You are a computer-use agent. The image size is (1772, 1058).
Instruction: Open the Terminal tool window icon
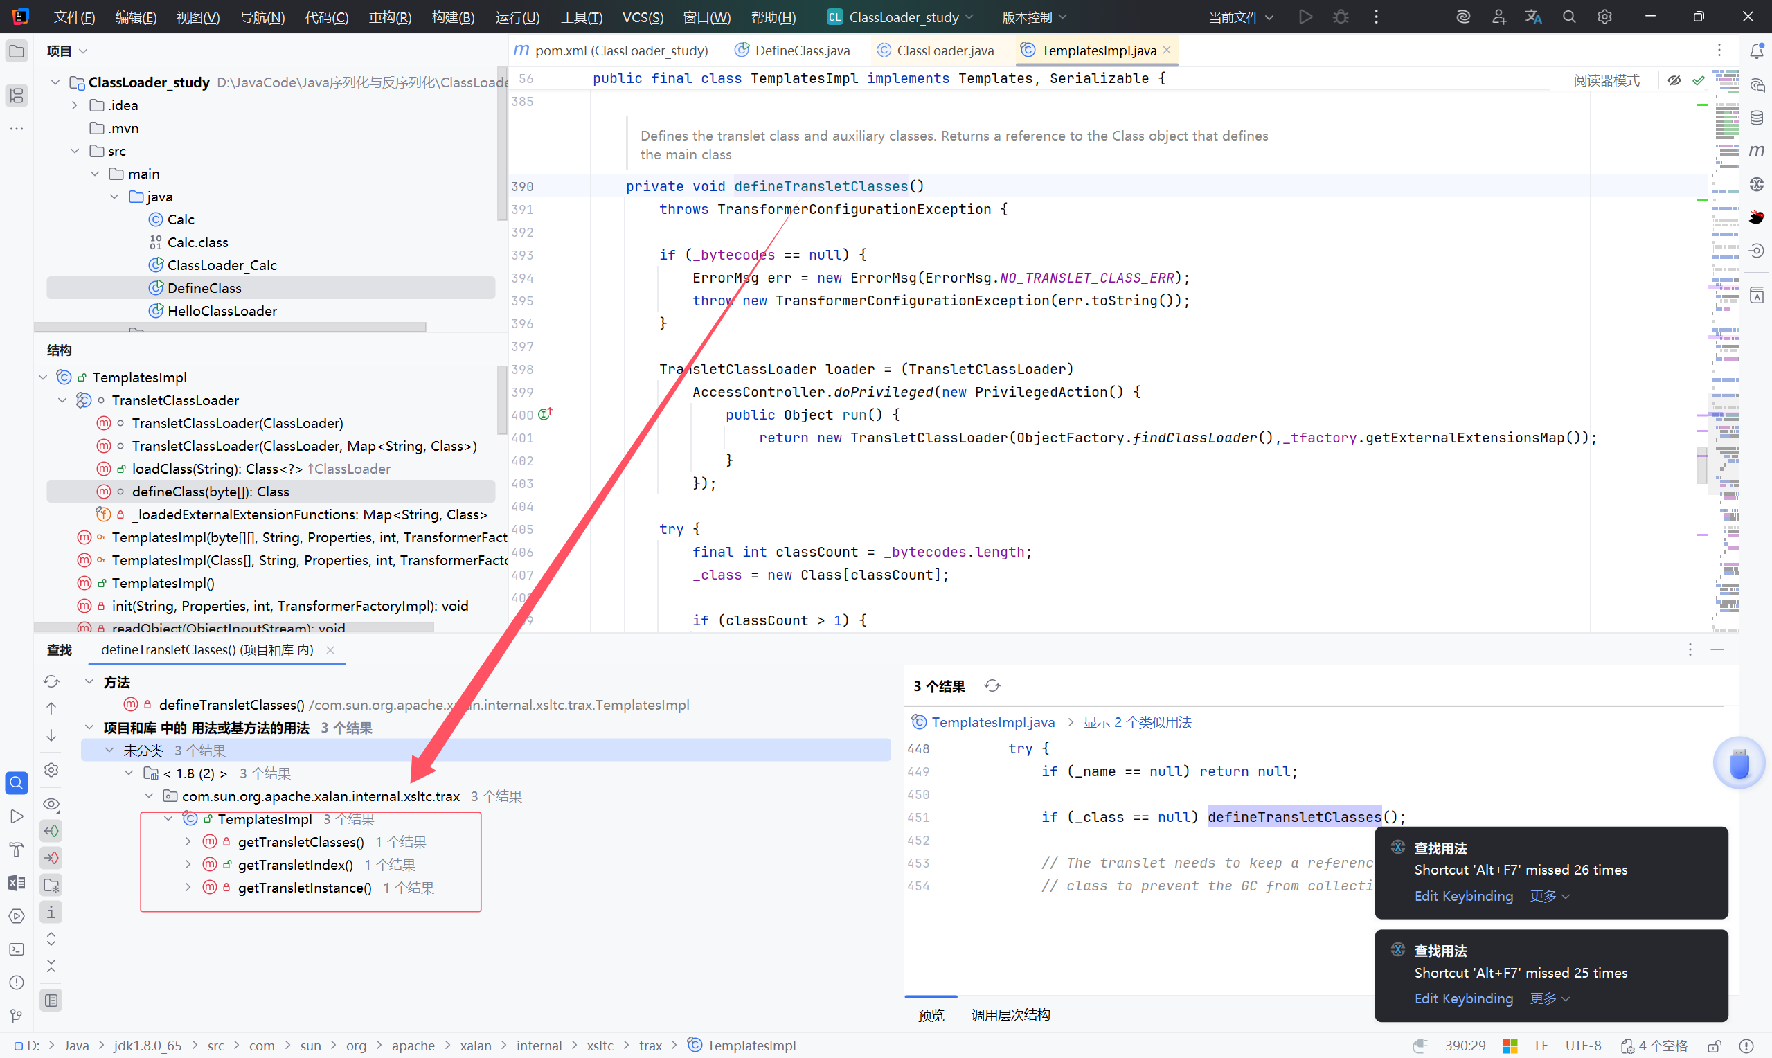pos(17,949)
